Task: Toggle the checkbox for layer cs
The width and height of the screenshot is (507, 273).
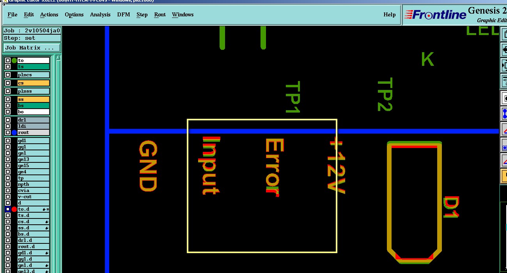Action: tap(8, 83)
